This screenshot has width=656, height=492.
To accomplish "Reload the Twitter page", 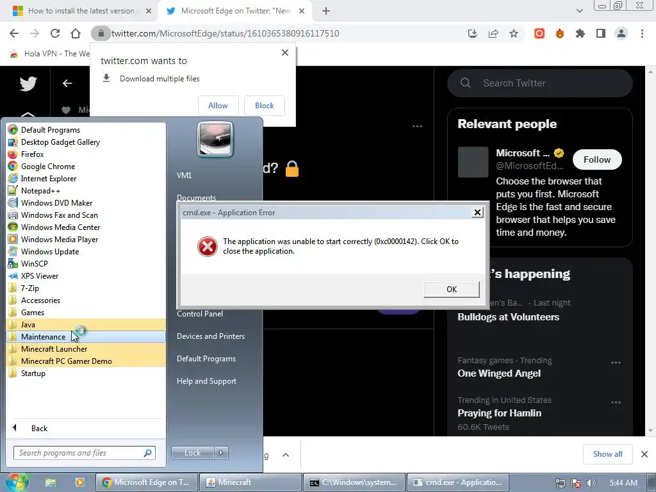I will tap(55, 33).
